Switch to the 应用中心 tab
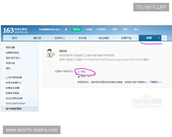172x137 pixels. 60,38
